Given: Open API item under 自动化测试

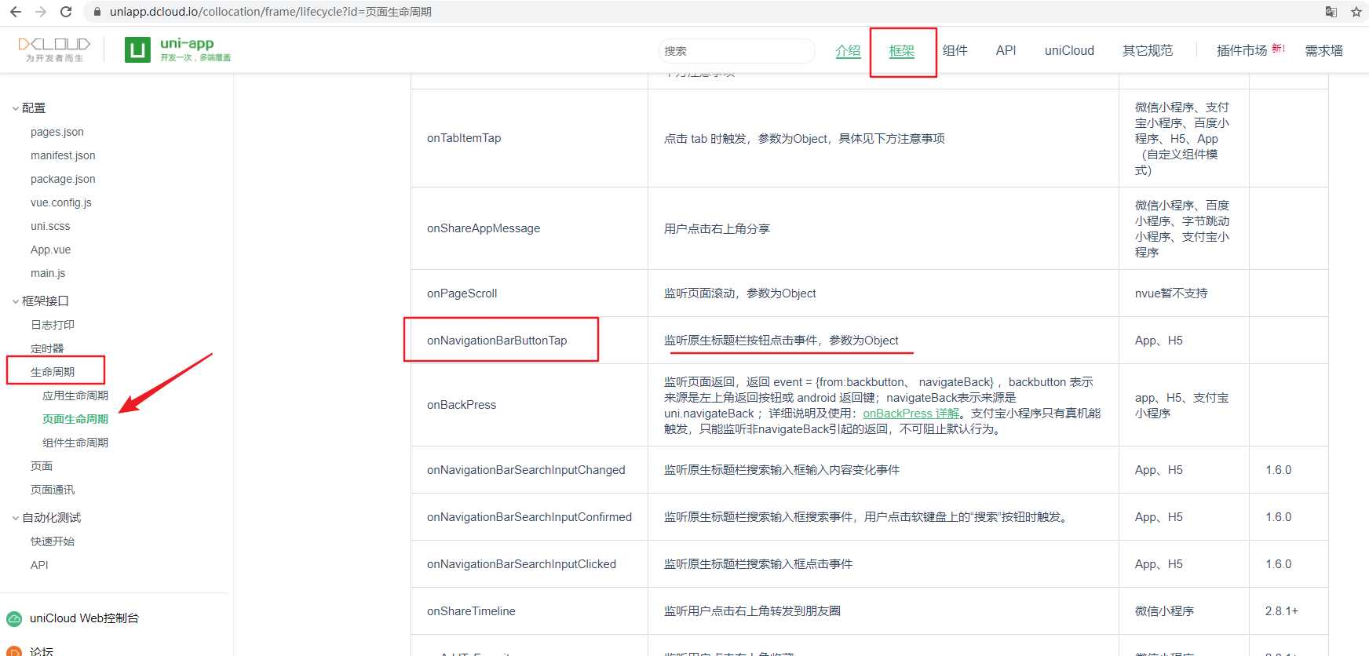Looking at the screenshot, I should [x=39, y=565].
